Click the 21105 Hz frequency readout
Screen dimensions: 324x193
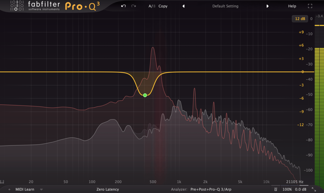pyautogui.click(x=295, y=182)
